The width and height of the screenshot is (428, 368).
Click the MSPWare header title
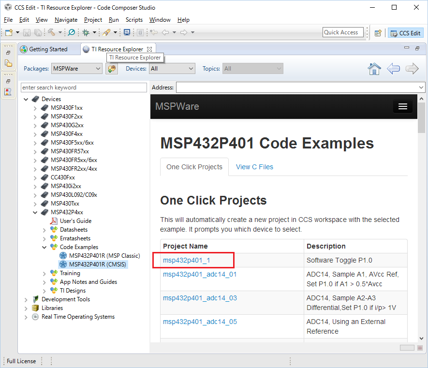click(177, 106)
